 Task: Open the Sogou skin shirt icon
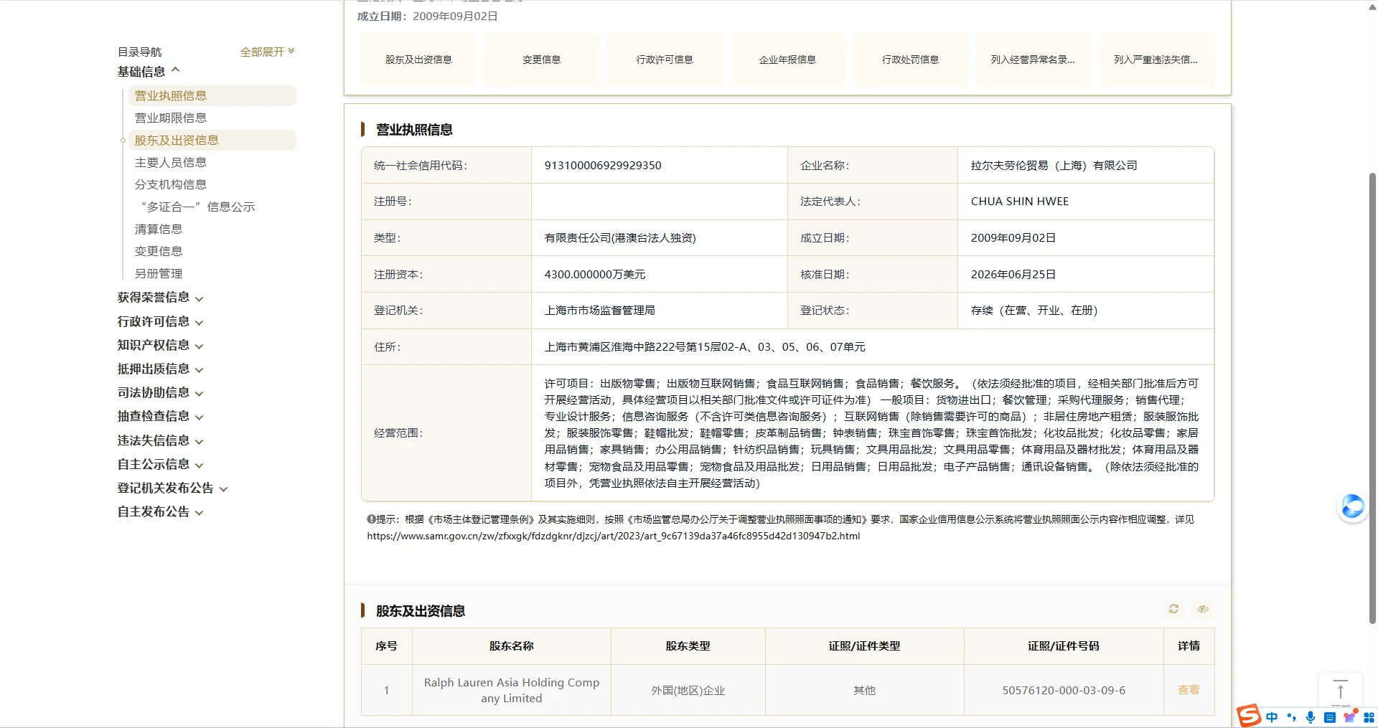click(x=1350, y=717)
